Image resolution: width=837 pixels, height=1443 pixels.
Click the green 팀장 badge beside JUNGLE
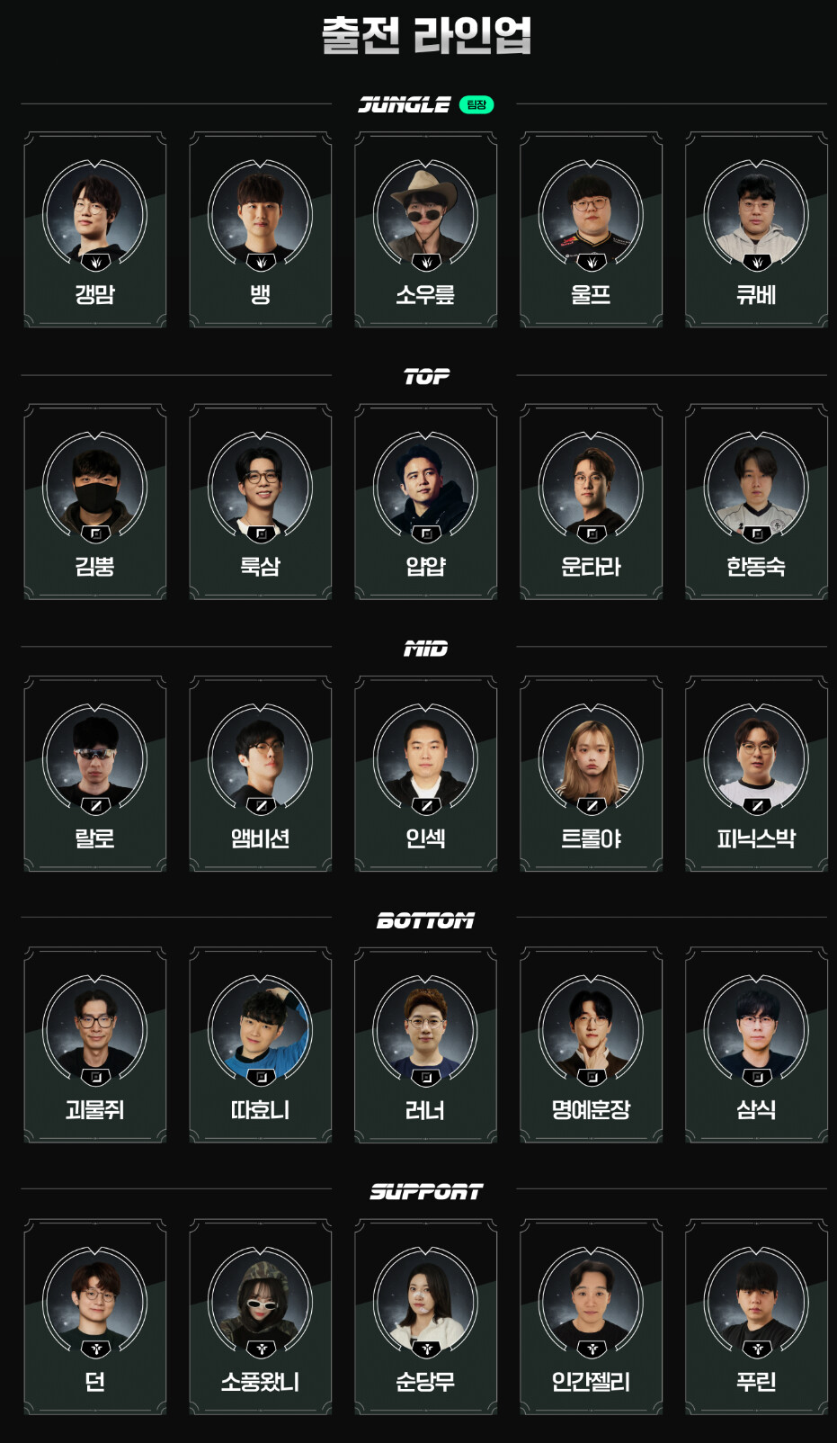476,104
